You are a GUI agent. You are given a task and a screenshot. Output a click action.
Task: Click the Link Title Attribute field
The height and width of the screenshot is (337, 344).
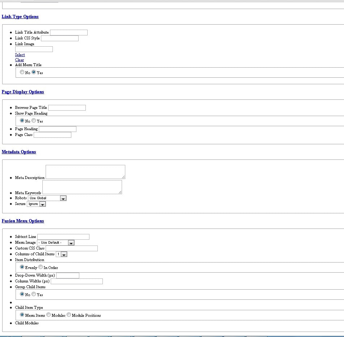(x=69, y=33)
